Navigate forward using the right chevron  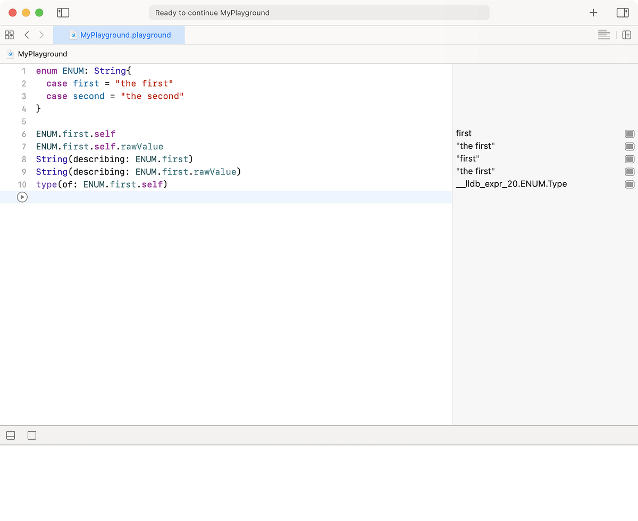point(41,35)
